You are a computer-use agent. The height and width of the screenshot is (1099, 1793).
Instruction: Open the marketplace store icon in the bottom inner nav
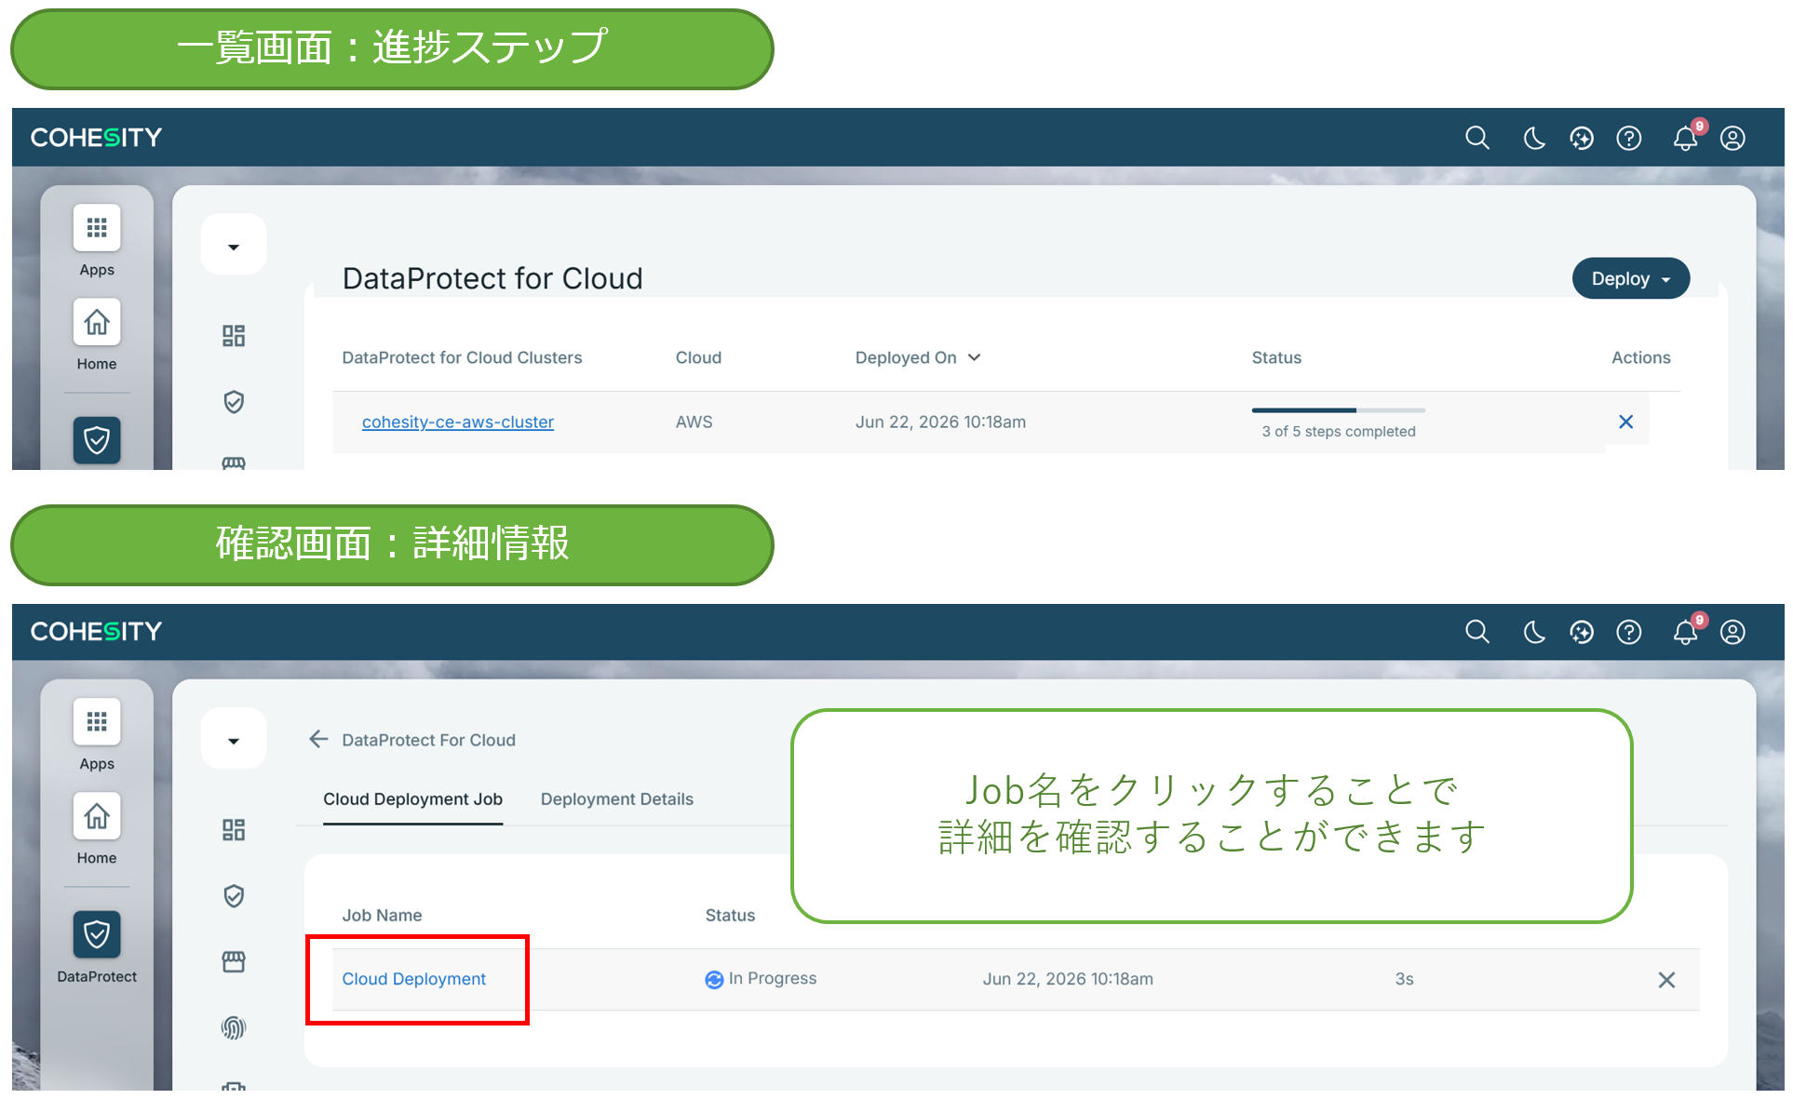click(234, 962)
